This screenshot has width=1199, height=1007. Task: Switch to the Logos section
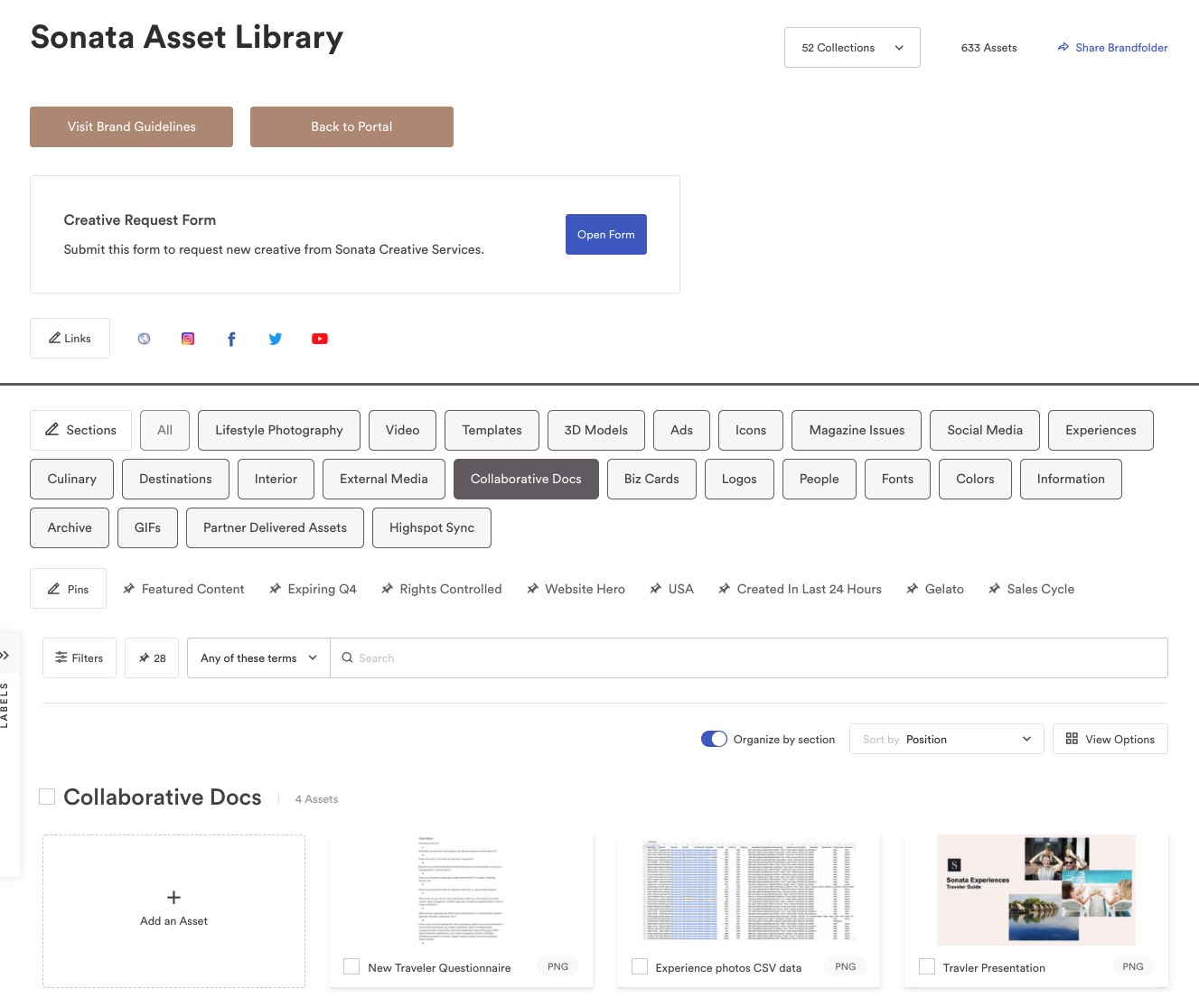(739, 479)
